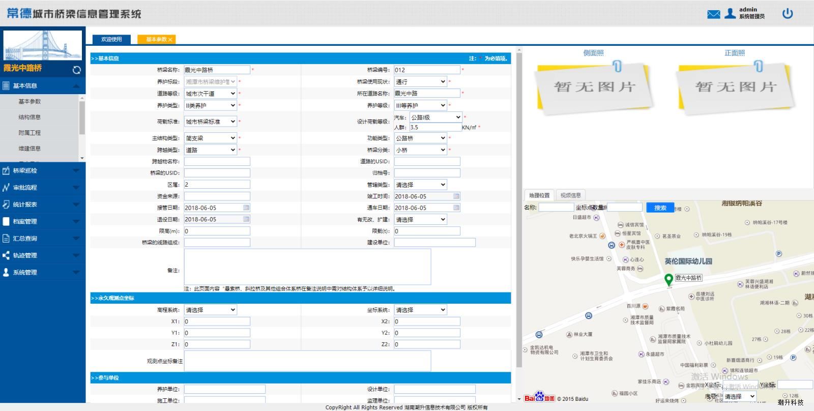
Task: Switch to the 欢迎使用 tab
Action: [x=111, y=39]
